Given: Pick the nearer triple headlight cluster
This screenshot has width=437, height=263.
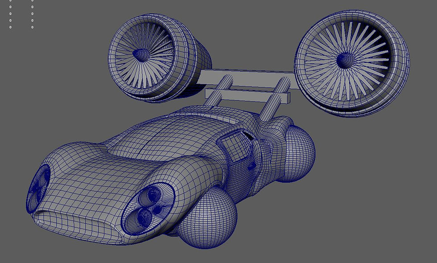Looking at the screenshot, I should (x=149, y=209).
